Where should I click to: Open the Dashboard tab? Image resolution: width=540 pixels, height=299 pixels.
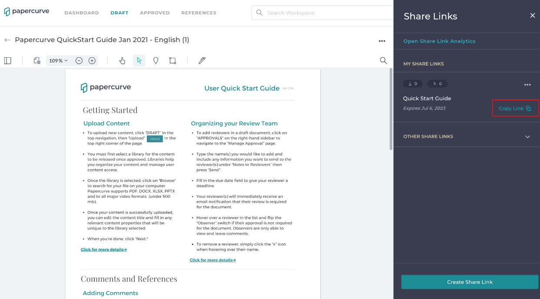tap(82, 13)
